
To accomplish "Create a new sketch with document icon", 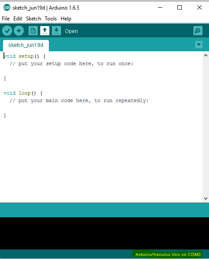I will pos(33,31).
